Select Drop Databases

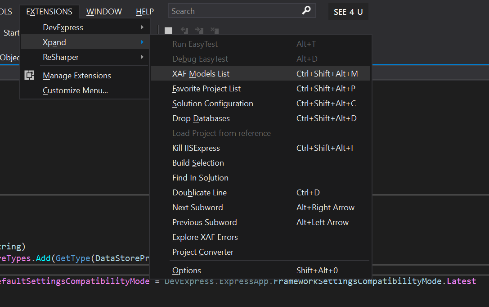tap(260, 118)
